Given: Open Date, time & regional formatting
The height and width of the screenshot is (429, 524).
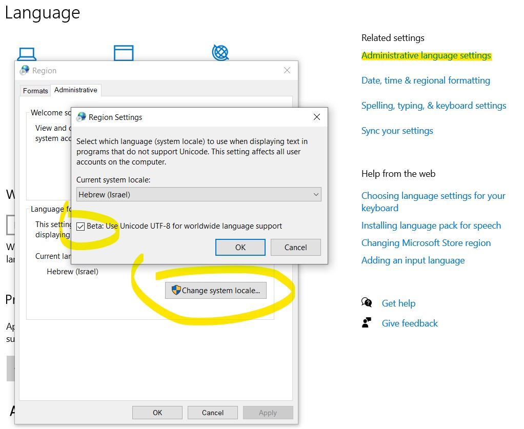Looking at the screenshot, I should pos(426,80).
